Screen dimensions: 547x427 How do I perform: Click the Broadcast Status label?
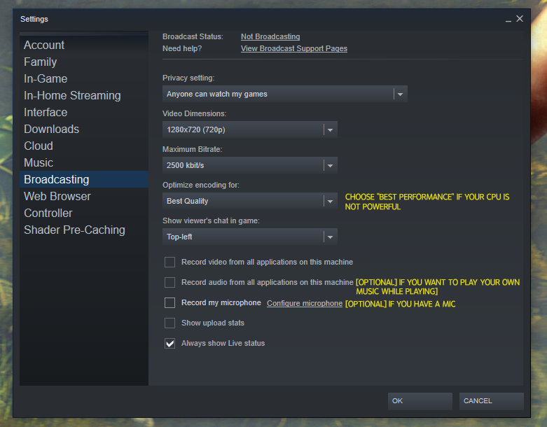tap(193, 36)
